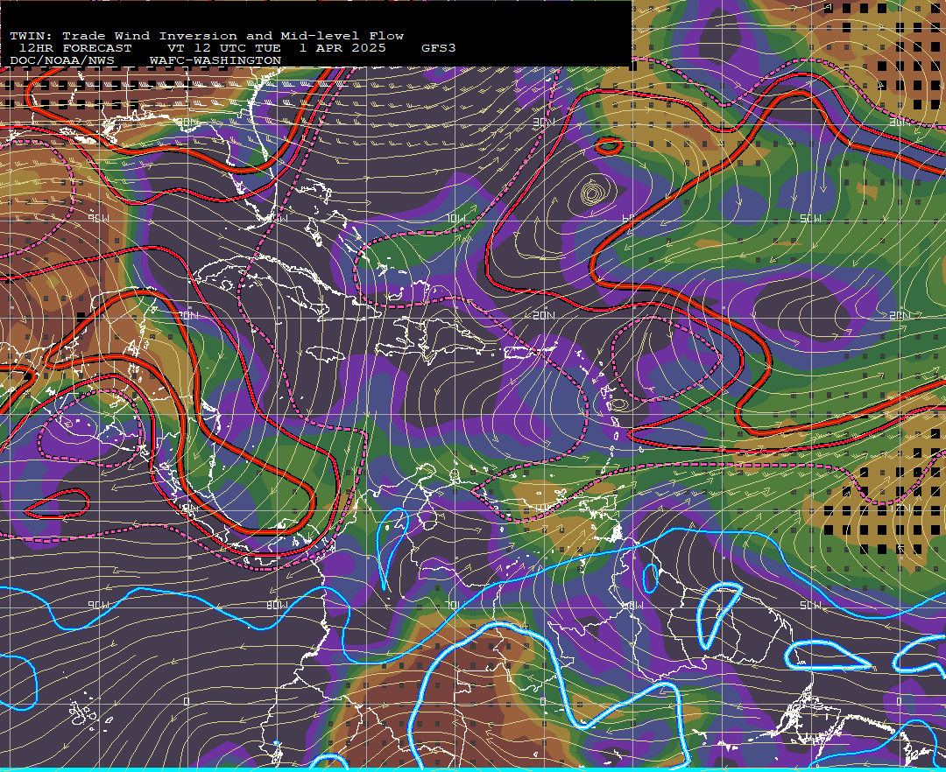Click the spiral circulation center in the streamlines
The width and height of the screenshot is (946, 772).
593,193
